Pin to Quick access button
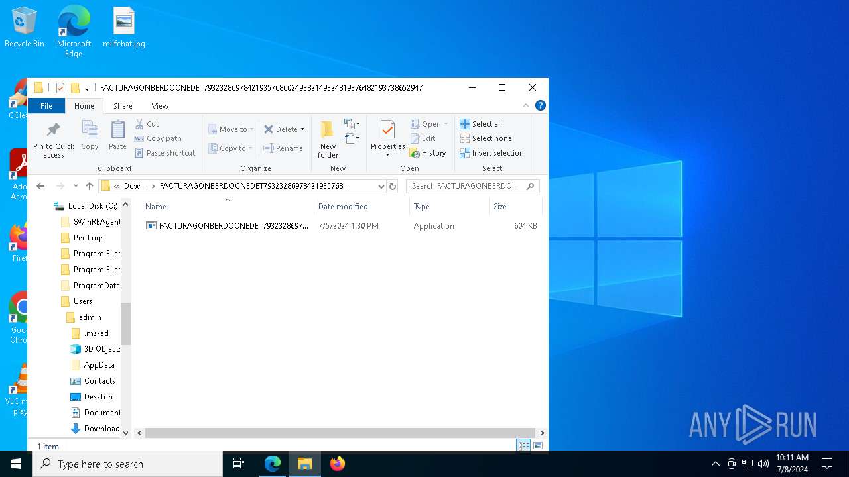The height and width of the screenshot is (477, 849). point(54,139)
